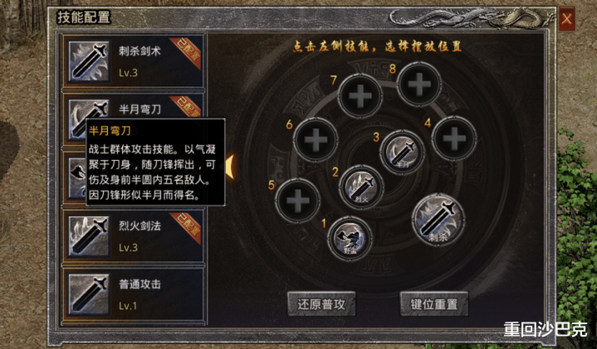Select the 烈火剑法 Lv.3 list entry name
The image size is (597, 349).
139,225
